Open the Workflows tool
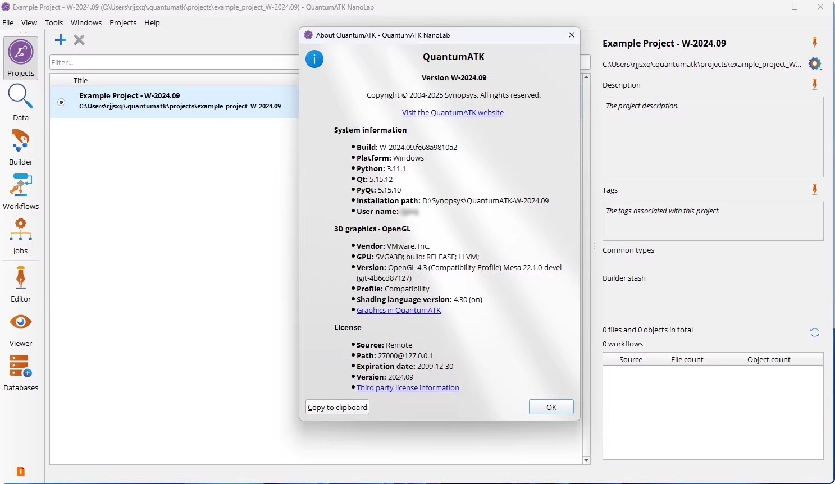 [x=21, y=191]
